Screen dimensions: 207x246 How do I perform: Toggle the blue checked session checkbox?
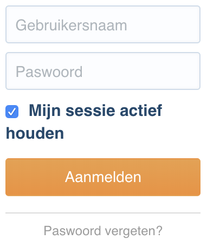tap(12, 112)
